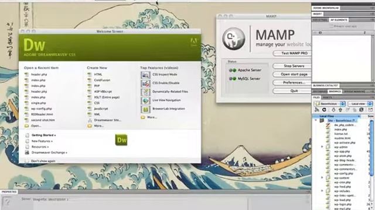Create new JavaScript document
Screen dimensions: 375x210
coord(101,108)
